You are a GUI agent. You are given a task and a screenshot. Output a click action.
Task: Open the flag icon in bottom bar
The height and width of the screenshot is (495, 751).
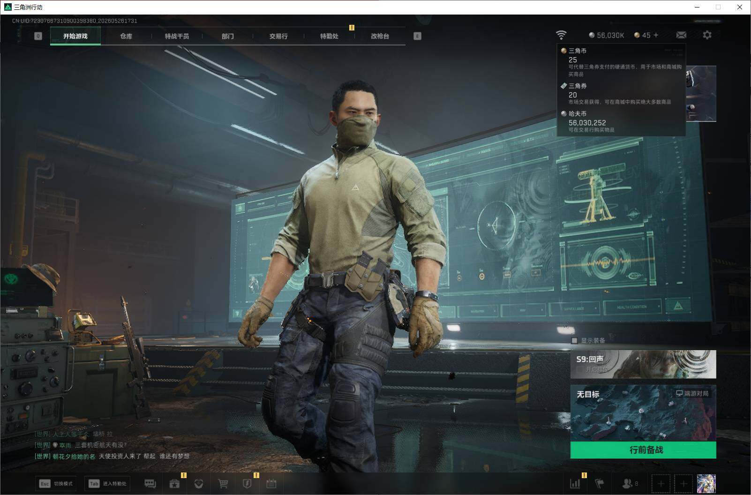click(x=600, y=484)
